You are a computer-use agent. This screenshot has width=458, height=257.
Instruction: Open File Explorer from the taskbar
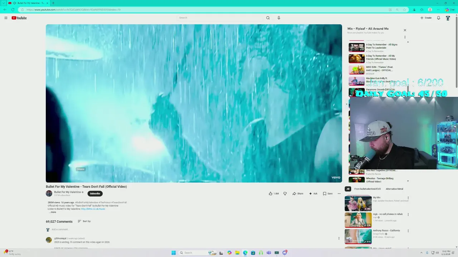(237, 253)
